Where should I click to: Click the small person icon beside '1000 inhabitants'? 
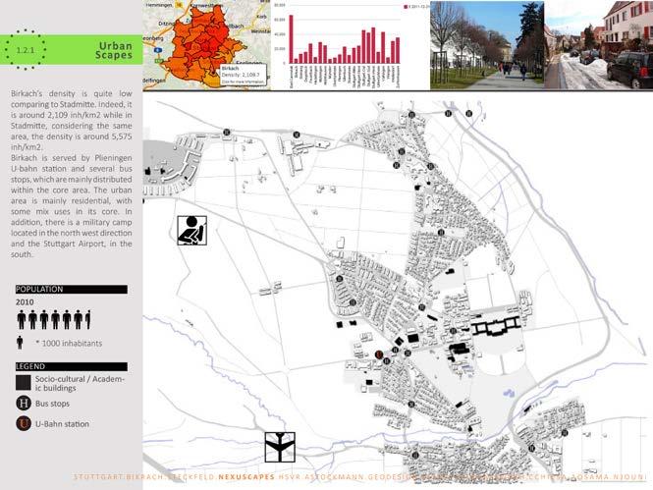point(20,343)
